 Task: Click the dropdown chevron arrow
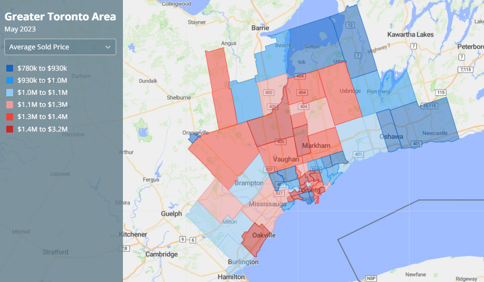108,47
